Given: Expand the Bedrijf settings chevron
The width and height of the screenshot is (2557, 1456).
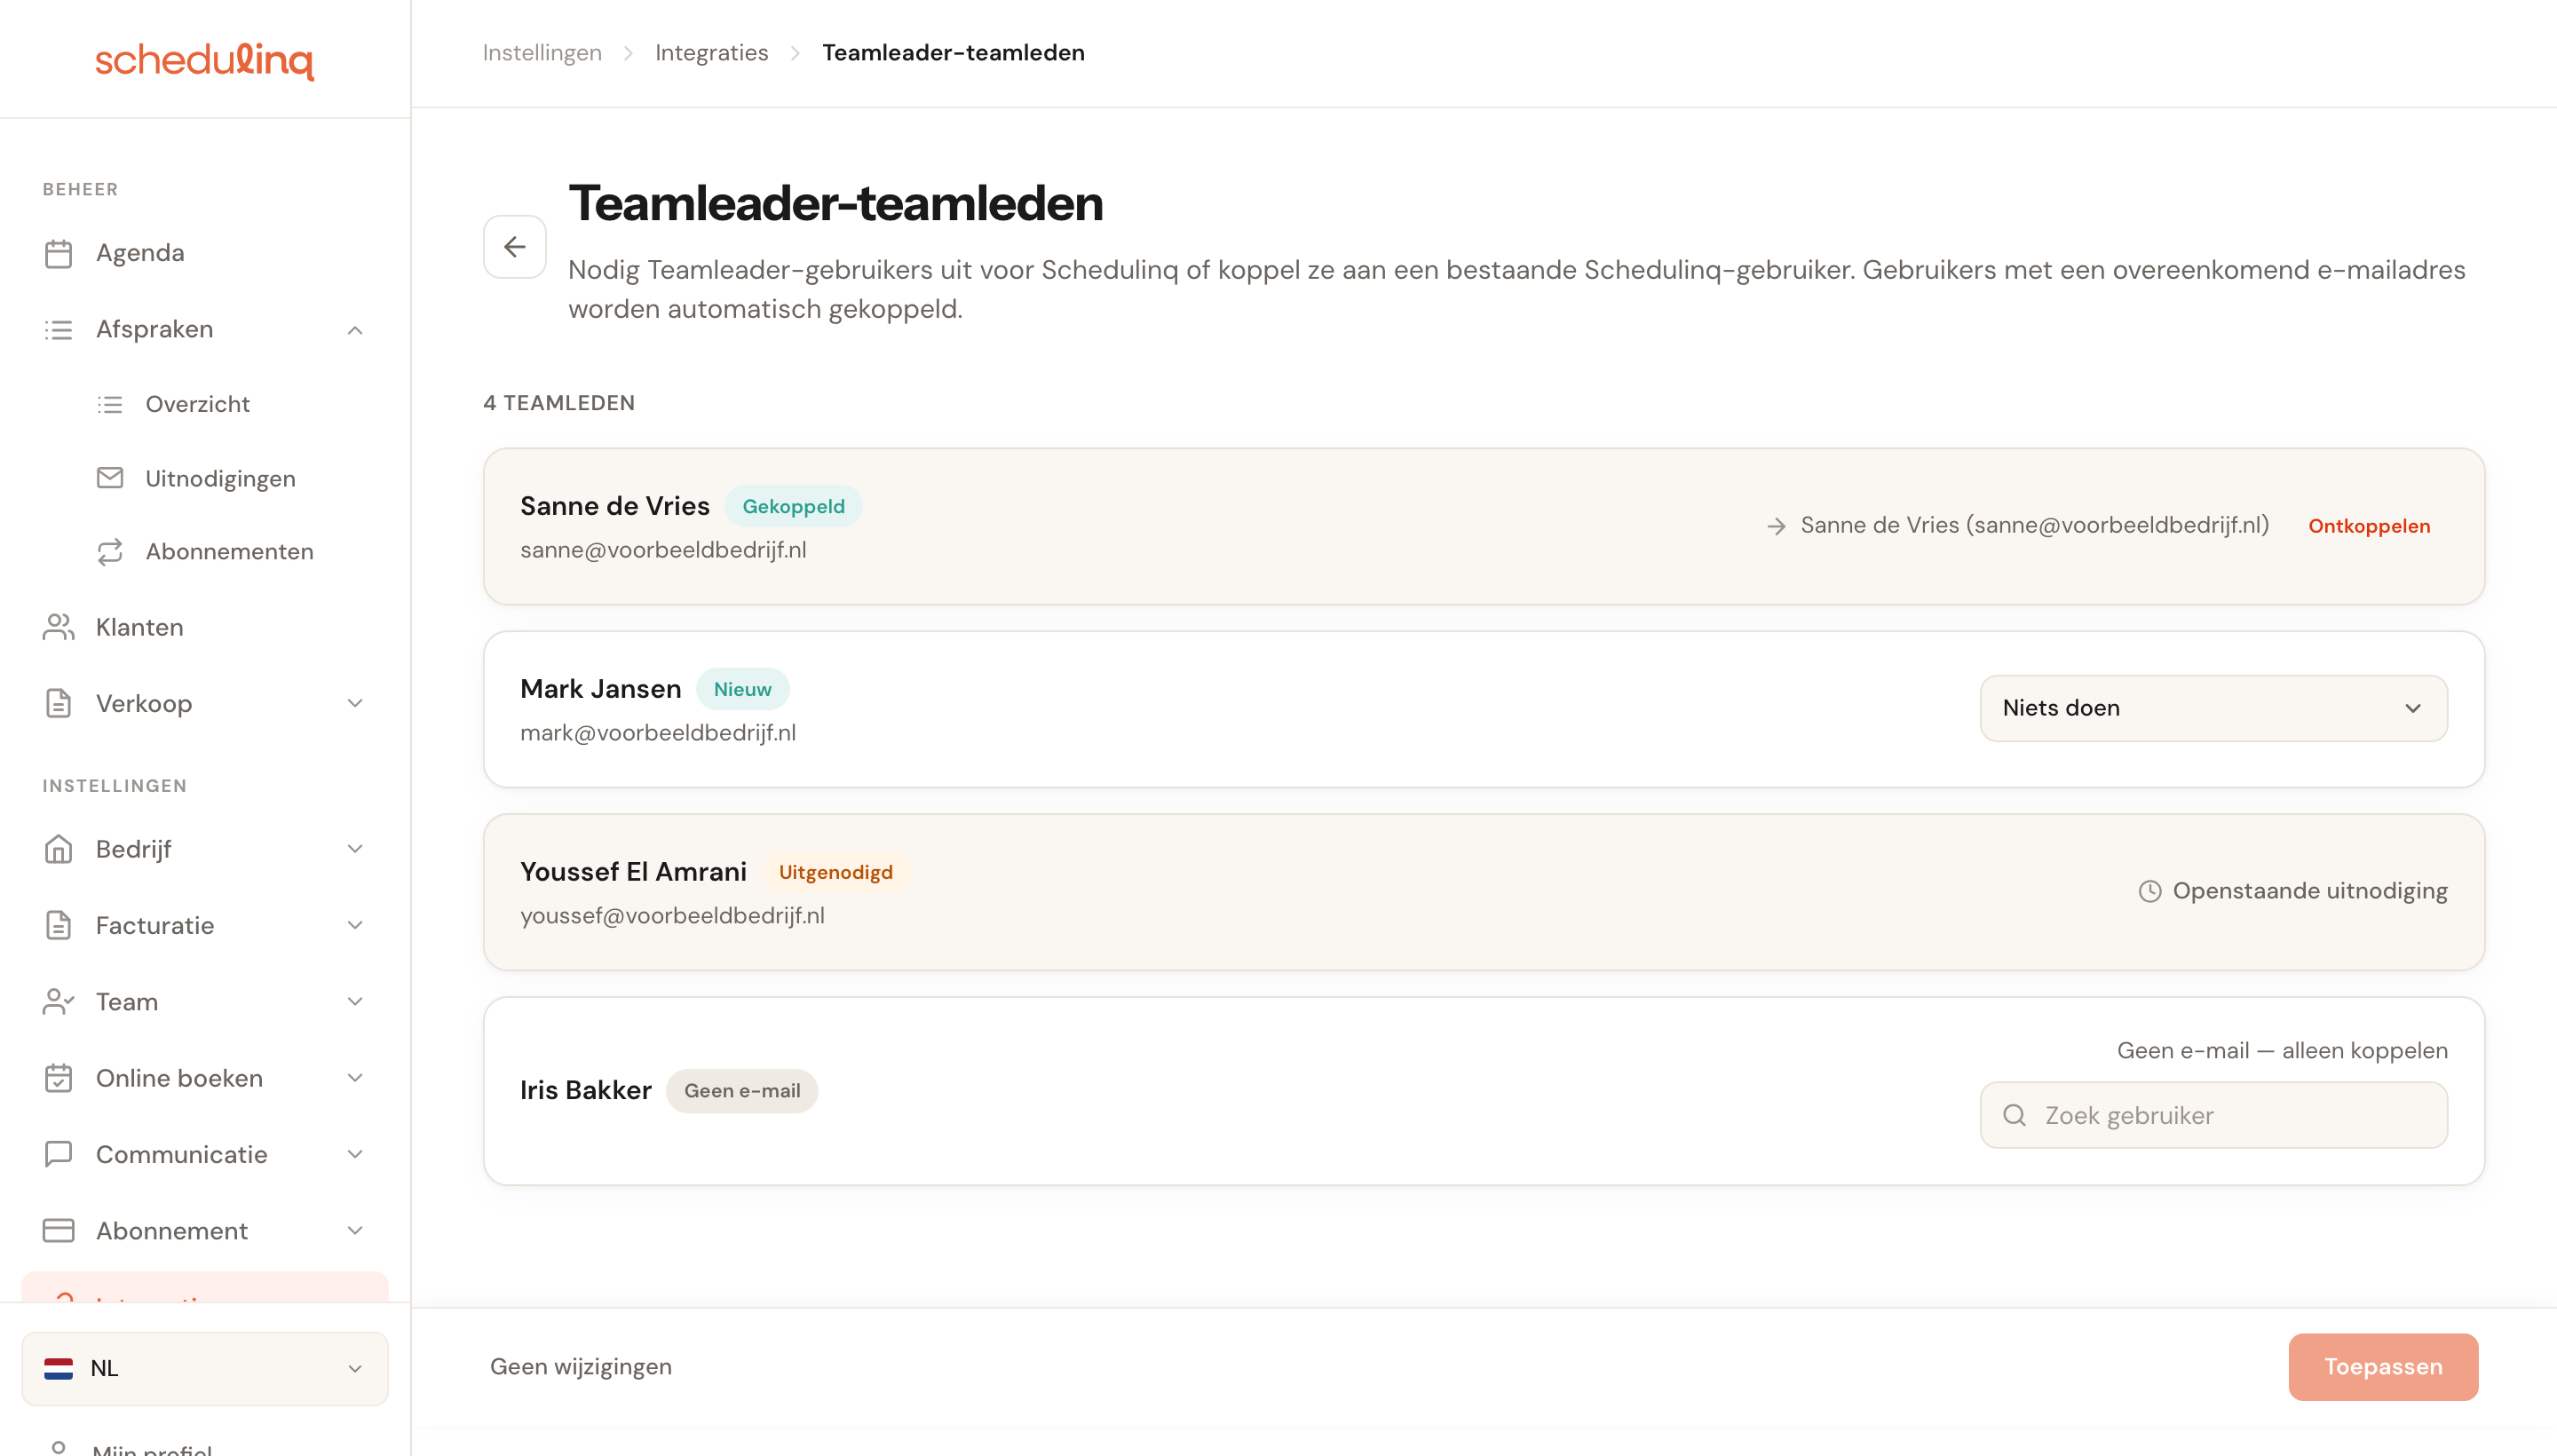Looking at the screenshot, I should 355,849.
